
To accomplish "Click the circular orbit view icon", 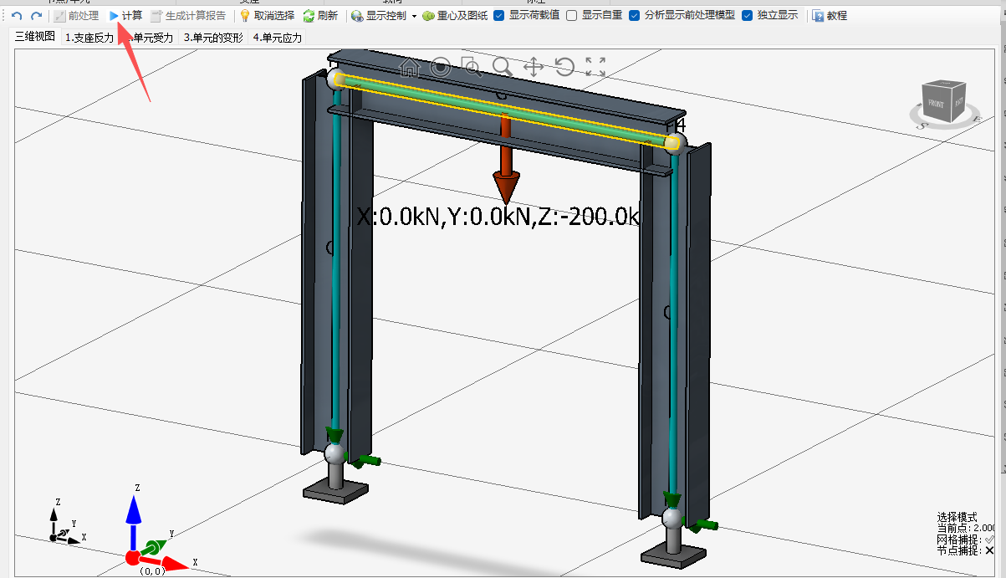I will pos(441,68).
